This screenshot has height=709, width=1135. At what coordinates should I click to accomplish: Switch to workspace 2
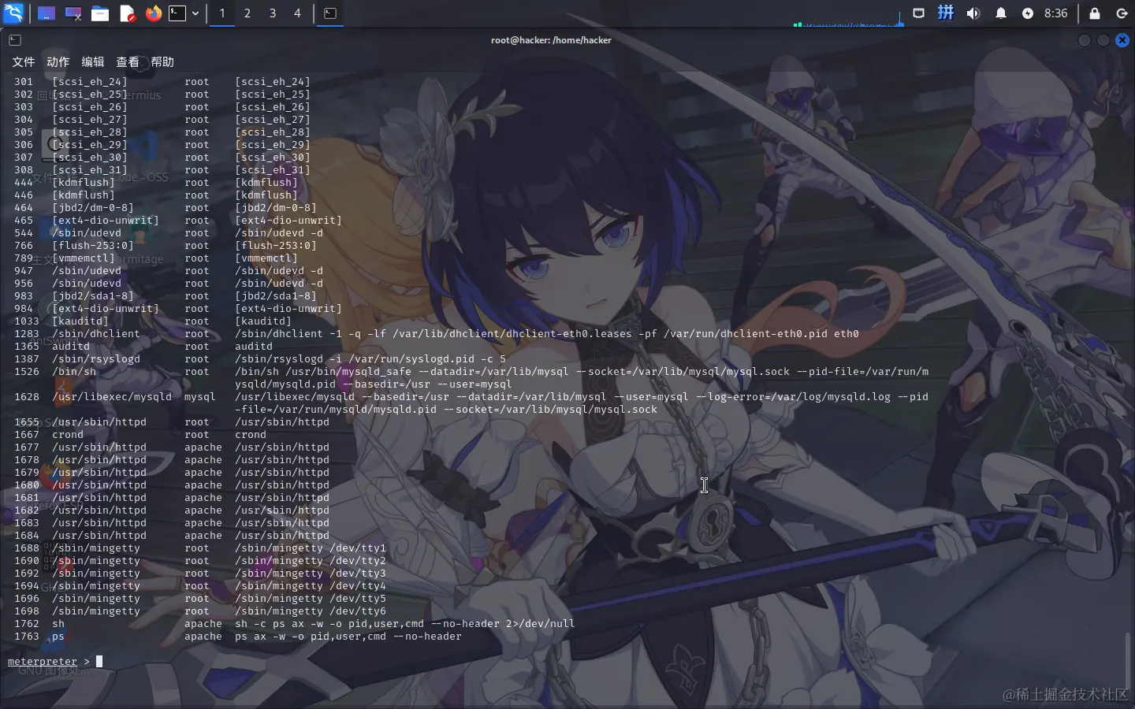tap(247, 13)
